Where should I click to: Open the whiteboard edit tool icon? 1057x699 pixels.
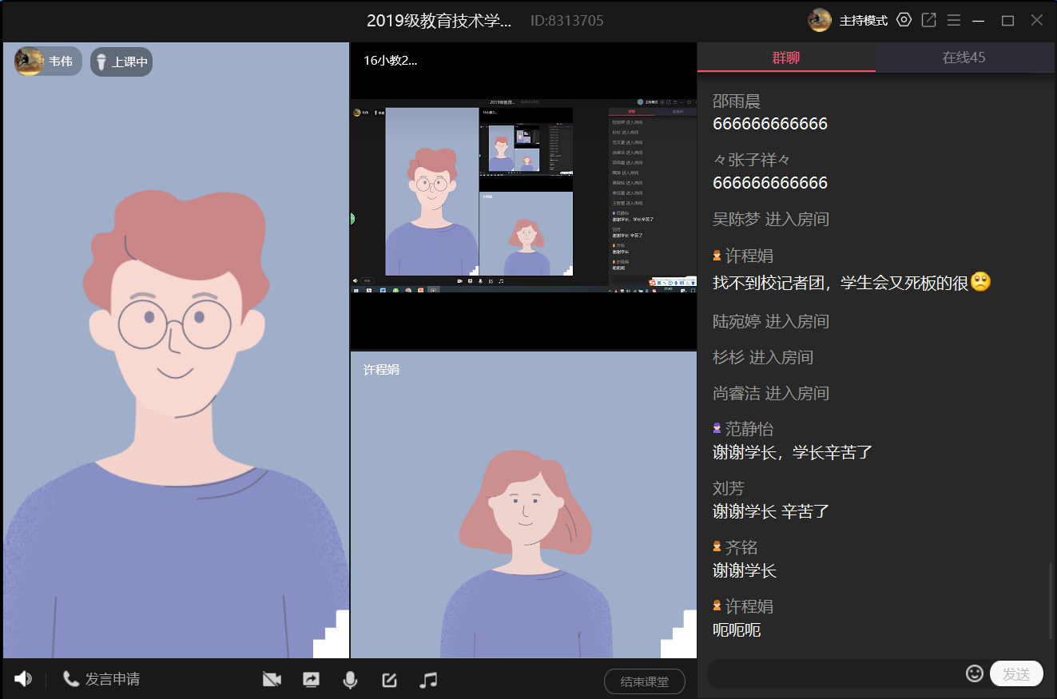point(389,680)
